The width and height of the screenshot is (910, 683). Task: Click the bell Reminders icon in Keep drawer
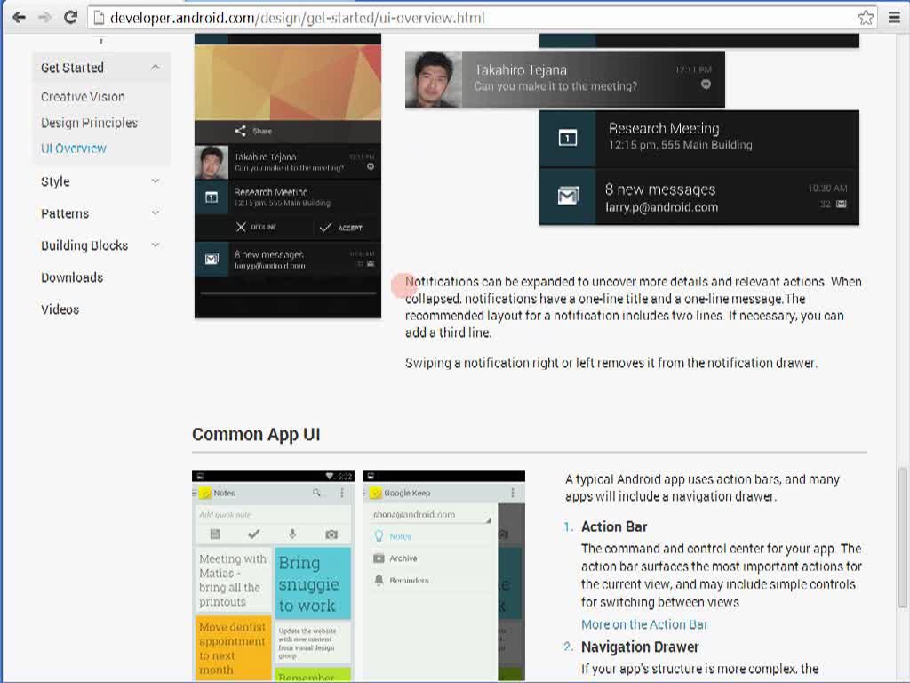pos(379,580)
